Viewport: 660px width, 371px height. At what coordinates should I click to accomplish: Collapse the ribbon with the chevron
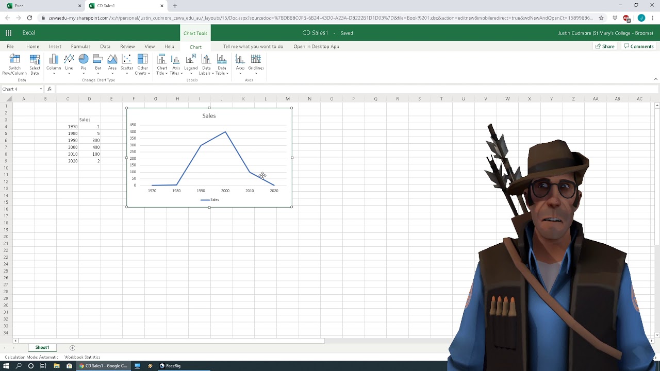click(x=655, y=79)
